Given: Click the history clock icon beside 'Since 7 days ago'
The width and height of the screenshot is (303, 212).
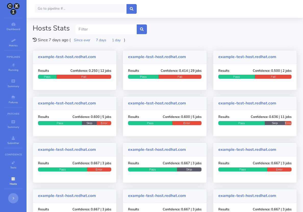Looking at the screenshot, I should 35,40.
